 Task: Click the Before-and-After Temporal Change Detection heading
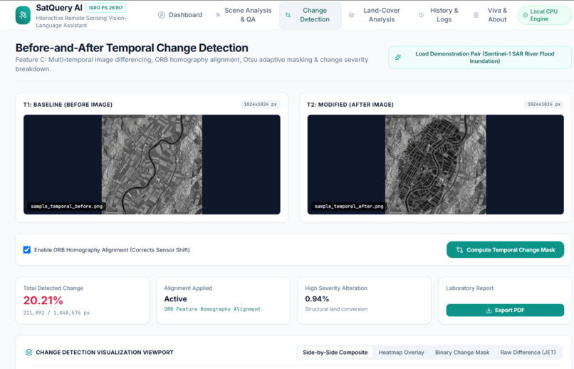(x=132, y=48)
